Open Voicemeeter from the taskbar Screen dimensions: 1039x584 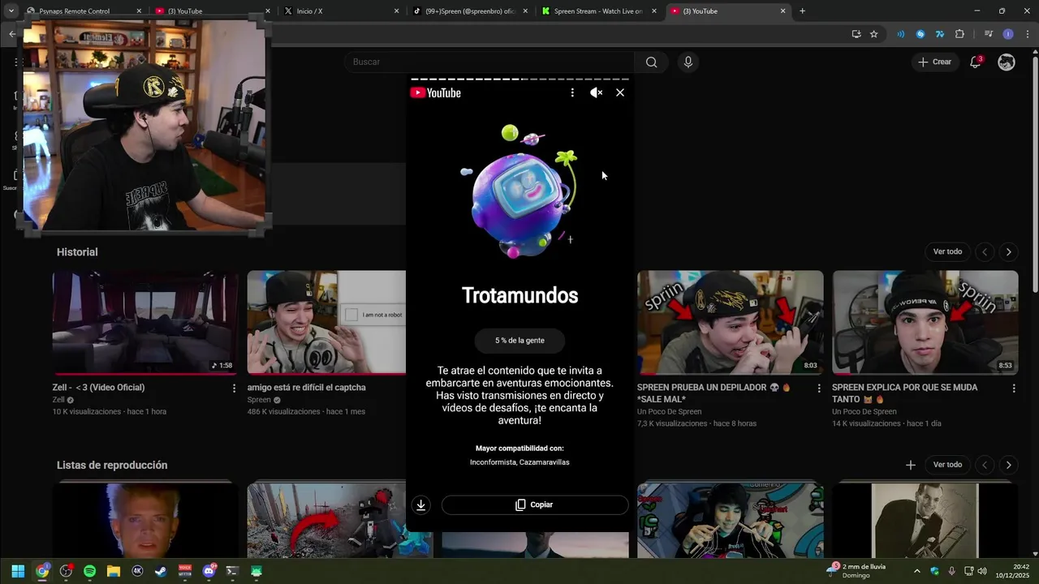click(185, 571)
